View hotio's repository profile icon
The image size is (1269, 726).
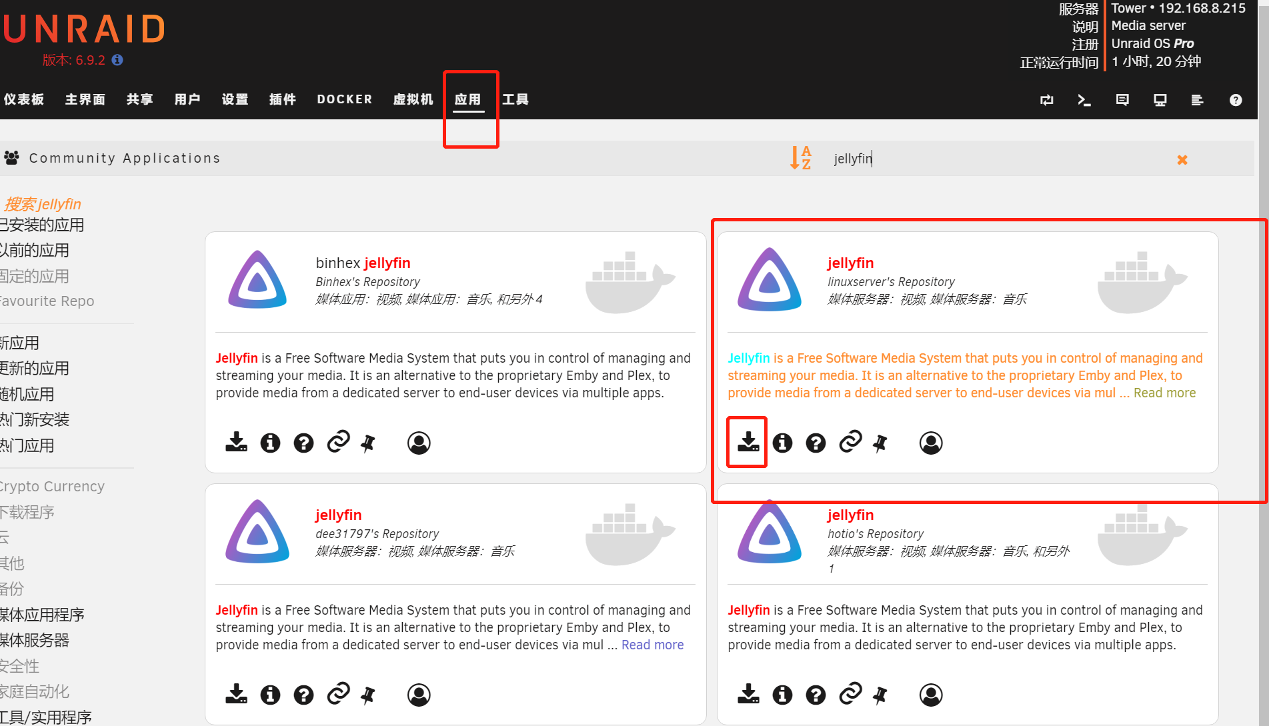pyautogui.click(x=931, y=695)
